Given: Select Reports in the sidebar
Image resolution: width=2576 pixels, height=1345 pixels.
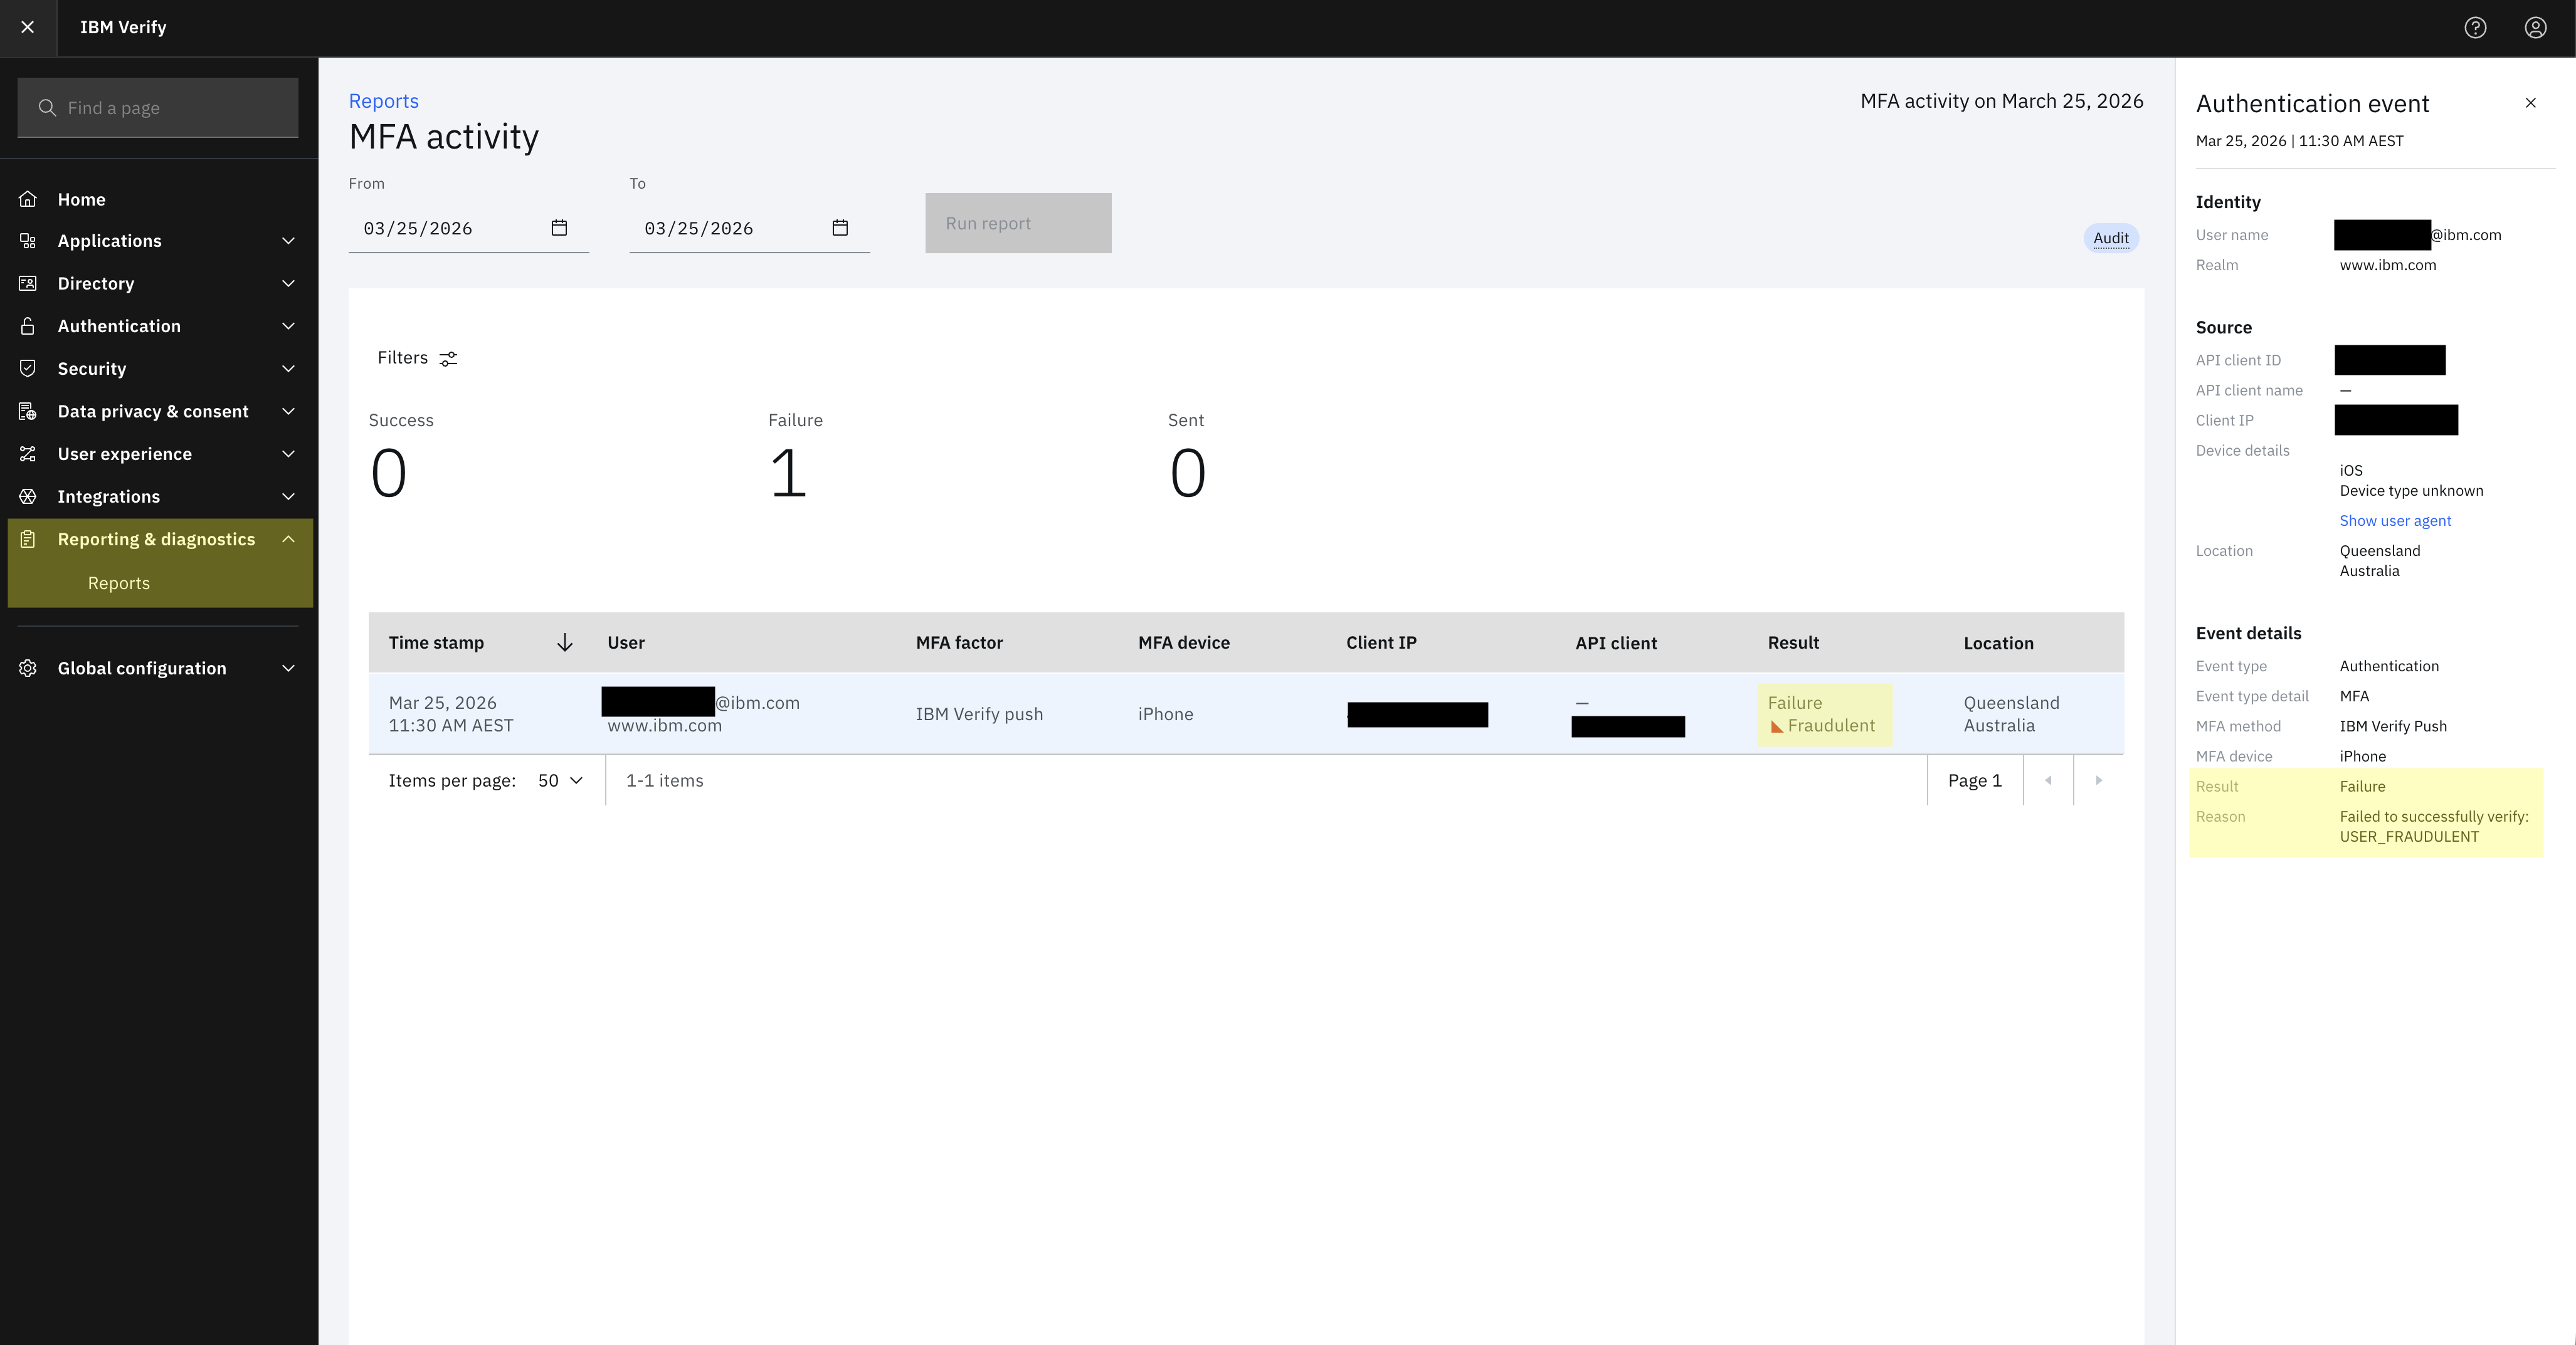Looking at the screenshot, I should [x=119, y=583].
